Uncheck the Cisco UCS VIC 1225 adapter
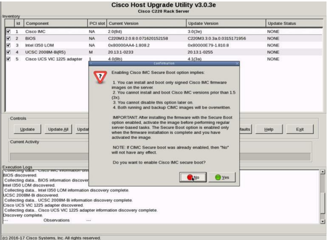Image resolution: width=327 pixels, height=240 pixels. click(x=8, y=59)
